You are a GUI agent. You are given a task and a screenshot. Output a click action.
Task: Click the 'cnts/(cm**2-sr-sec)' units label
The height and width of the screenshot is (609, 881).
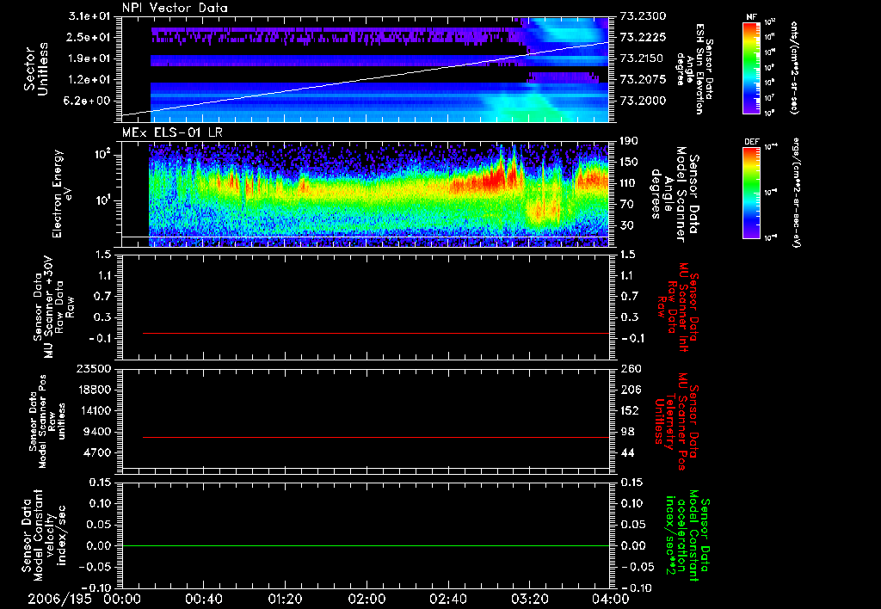coord(794,68)
